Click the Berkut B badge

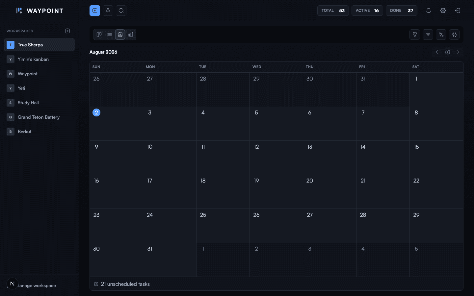pyautogui.click(x=11, y=132)
